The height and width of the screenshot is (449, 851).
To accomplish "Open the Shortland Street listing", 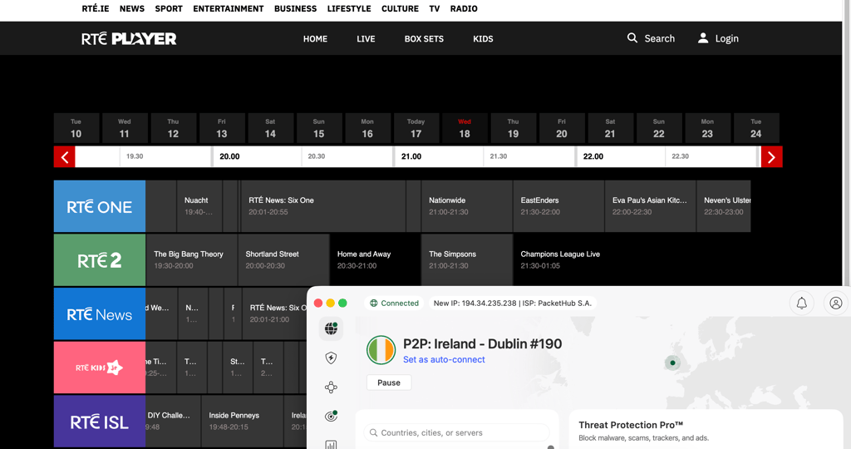I will pos(284,260).
